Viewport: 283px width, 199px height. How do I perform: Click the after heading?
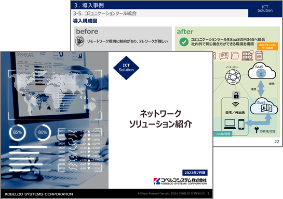(185, 32)
